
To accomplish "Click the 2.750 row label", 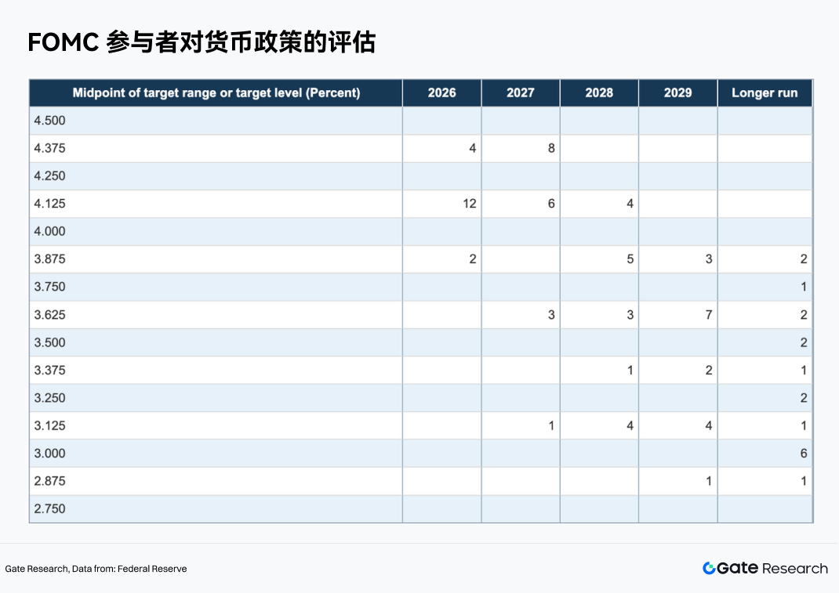I will click(49, 509).
